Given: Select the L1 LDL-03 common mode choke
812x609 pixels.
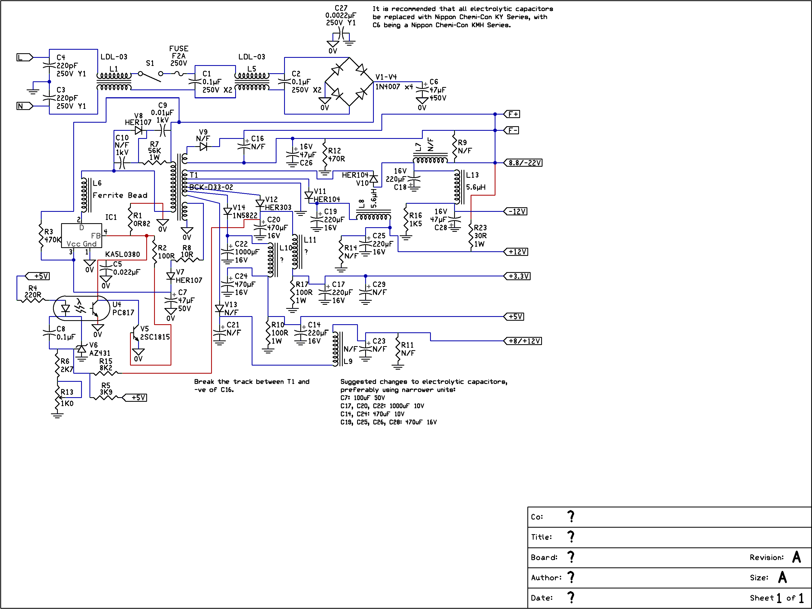Looking at the screenshot, I should pyautogui.click(x=114, y=81).
